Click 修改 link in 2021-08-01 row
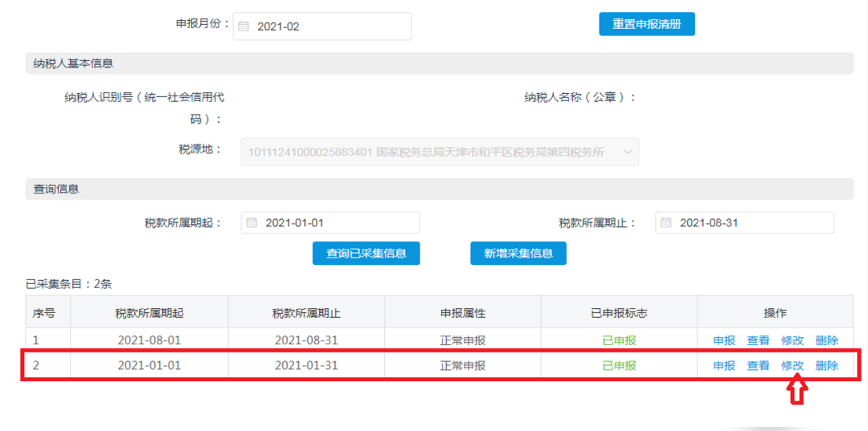Image resolution: width=868 pixels, height=431 pixels. click(792, 340)
